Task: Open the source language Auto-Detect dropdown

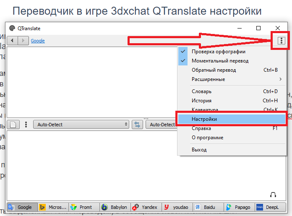Action: [81, 125]
